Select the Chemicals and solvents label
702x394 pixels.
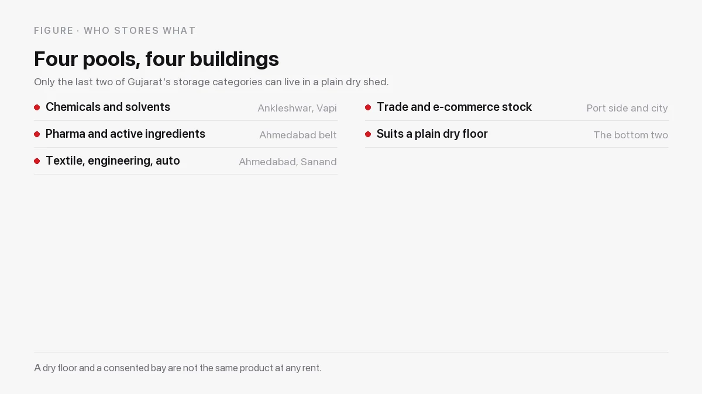tap(108, 107)
